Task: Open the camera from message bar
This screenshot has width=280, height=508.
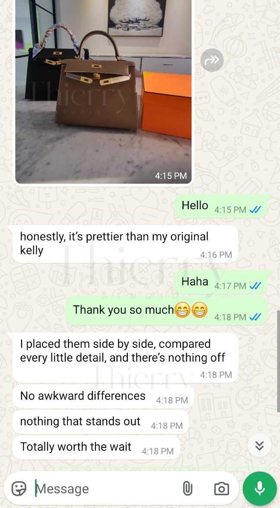Action: (222, 488)
